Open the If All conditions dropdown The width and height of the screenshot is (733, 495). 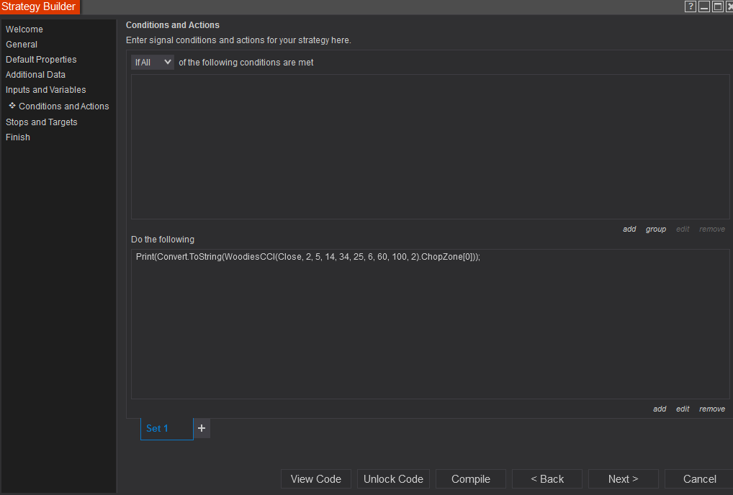pyautogui.click(x=153, y=63)
